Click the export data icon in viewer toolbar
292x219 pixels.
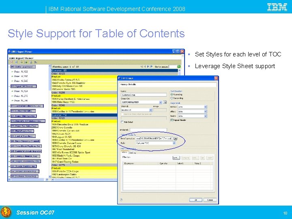[21, 62]
